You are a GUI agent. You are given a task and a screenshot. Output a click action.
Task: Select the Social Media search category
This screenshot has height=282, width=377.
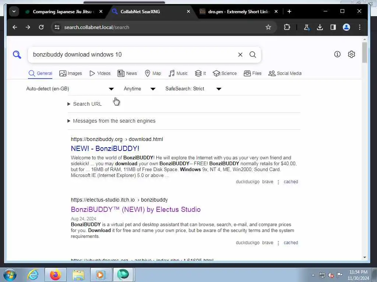[x=285, y=73]
